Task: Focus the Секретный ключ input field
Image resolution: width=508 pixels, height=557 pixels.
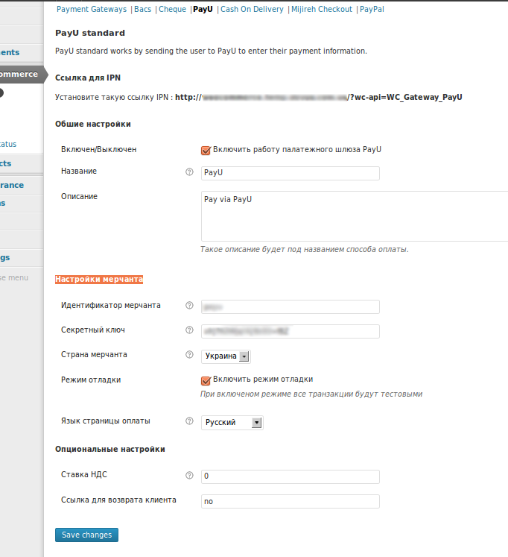Action: click(x=290, y=331)
